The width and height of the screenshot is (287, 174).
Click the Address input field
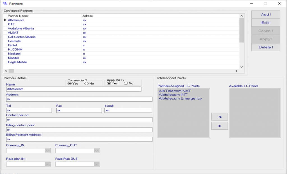[x=79, y=99]
